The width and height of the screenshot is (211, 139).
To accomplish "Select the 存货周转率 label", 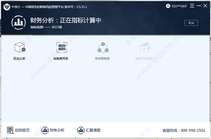I will (x=102, y=59).
